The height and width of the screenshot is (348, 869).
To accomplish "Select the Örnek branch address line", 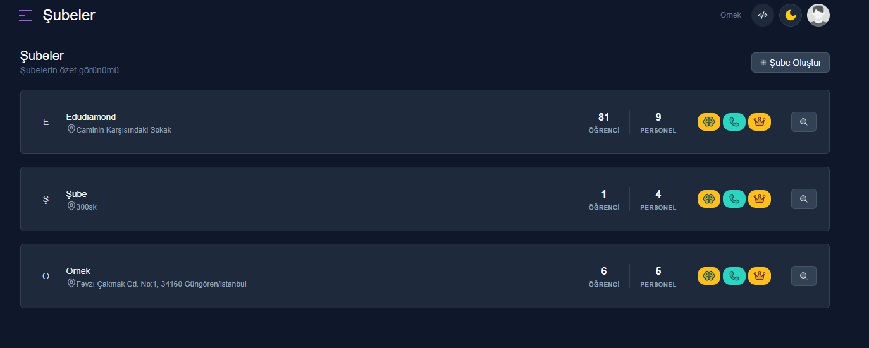I will [157, 284].
